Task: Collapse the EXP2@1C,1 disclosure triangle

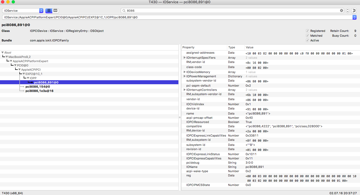Action: [24, 74]
